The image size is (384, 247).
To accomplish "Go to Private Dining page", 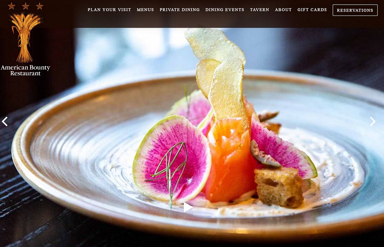I will tap(179, 10).
